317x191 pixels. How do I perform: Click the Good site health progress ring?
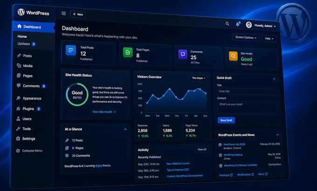click(77, 94)
